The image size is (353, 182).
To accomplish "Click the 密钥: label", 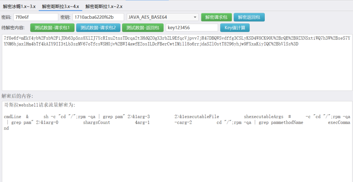I will 65,17.
